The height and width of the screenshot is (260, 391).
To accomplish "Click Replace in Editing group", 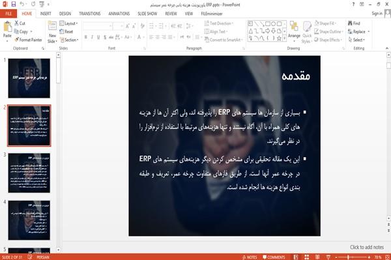I will click(x=359, y=32).
